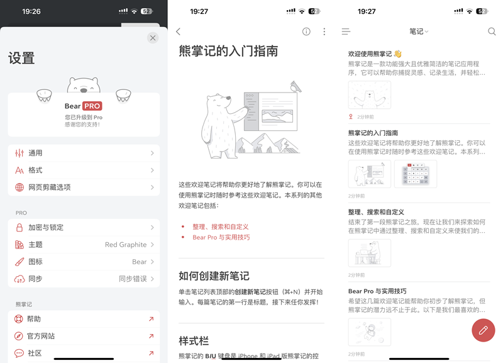Open the three-dot more menu in the note
This screenshot has width=503, height=363.
324,31
